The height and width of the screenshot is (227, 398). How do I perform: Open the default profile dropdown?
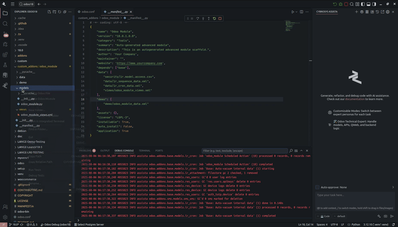coord(340,217)
